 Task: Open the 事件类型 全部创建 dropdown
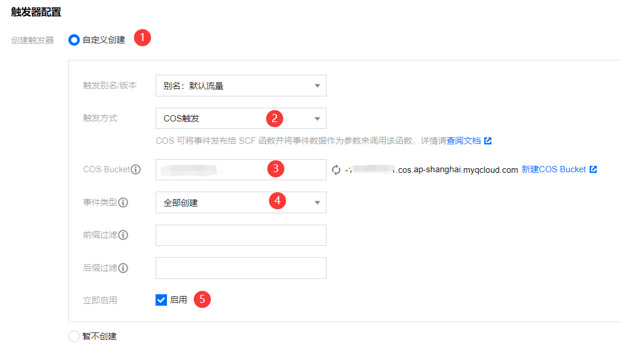pos(240,202)
